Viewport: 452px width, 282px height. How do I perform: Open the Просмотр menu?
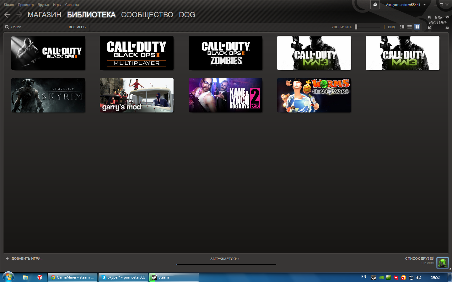click(x=26, y=5)
